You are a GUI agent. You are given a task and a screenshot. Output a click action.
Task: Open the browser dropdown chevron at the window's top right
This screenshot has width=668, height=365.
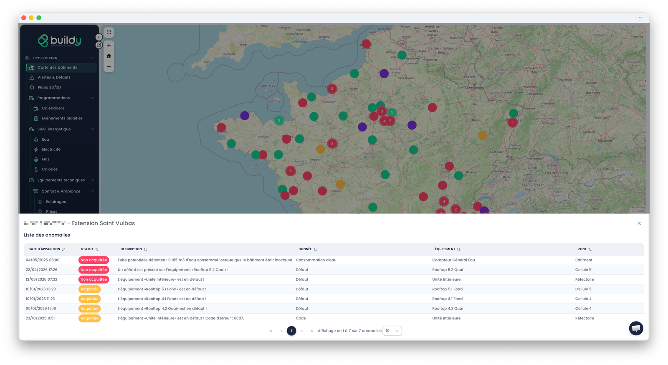(x=640, y=18)
